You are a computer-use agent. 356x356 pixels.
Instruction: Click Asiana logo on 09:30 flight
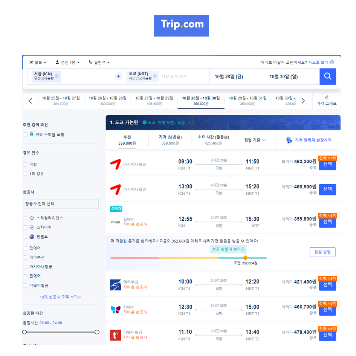tap(116, 164)
